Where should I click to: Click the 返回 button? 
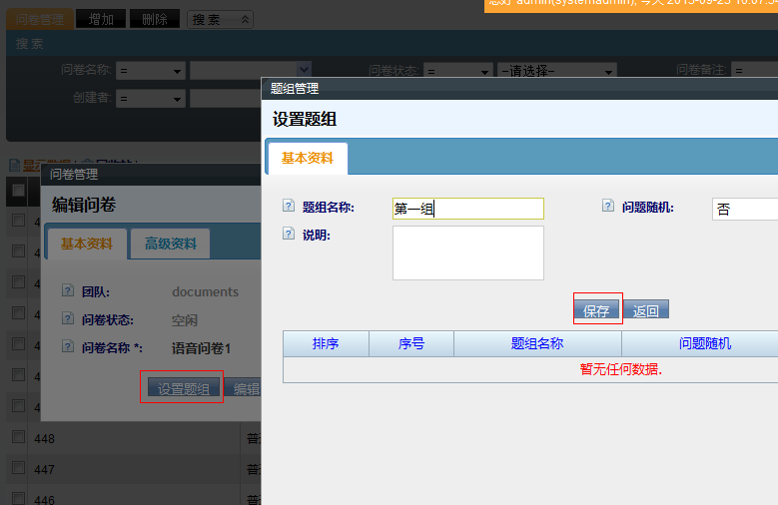click(x=646, y=310)
